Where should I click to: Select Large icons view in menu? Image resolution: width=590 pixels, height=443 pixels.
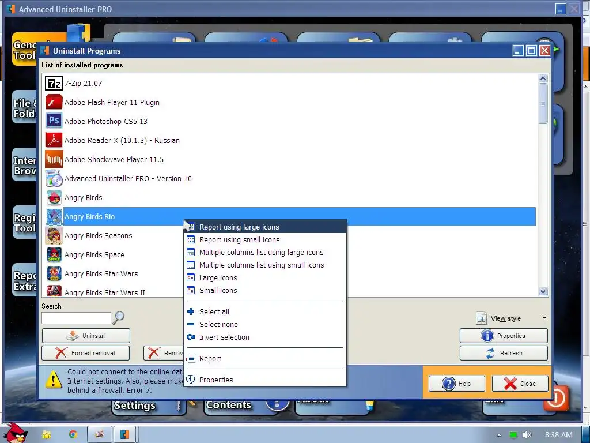(265, 277)
